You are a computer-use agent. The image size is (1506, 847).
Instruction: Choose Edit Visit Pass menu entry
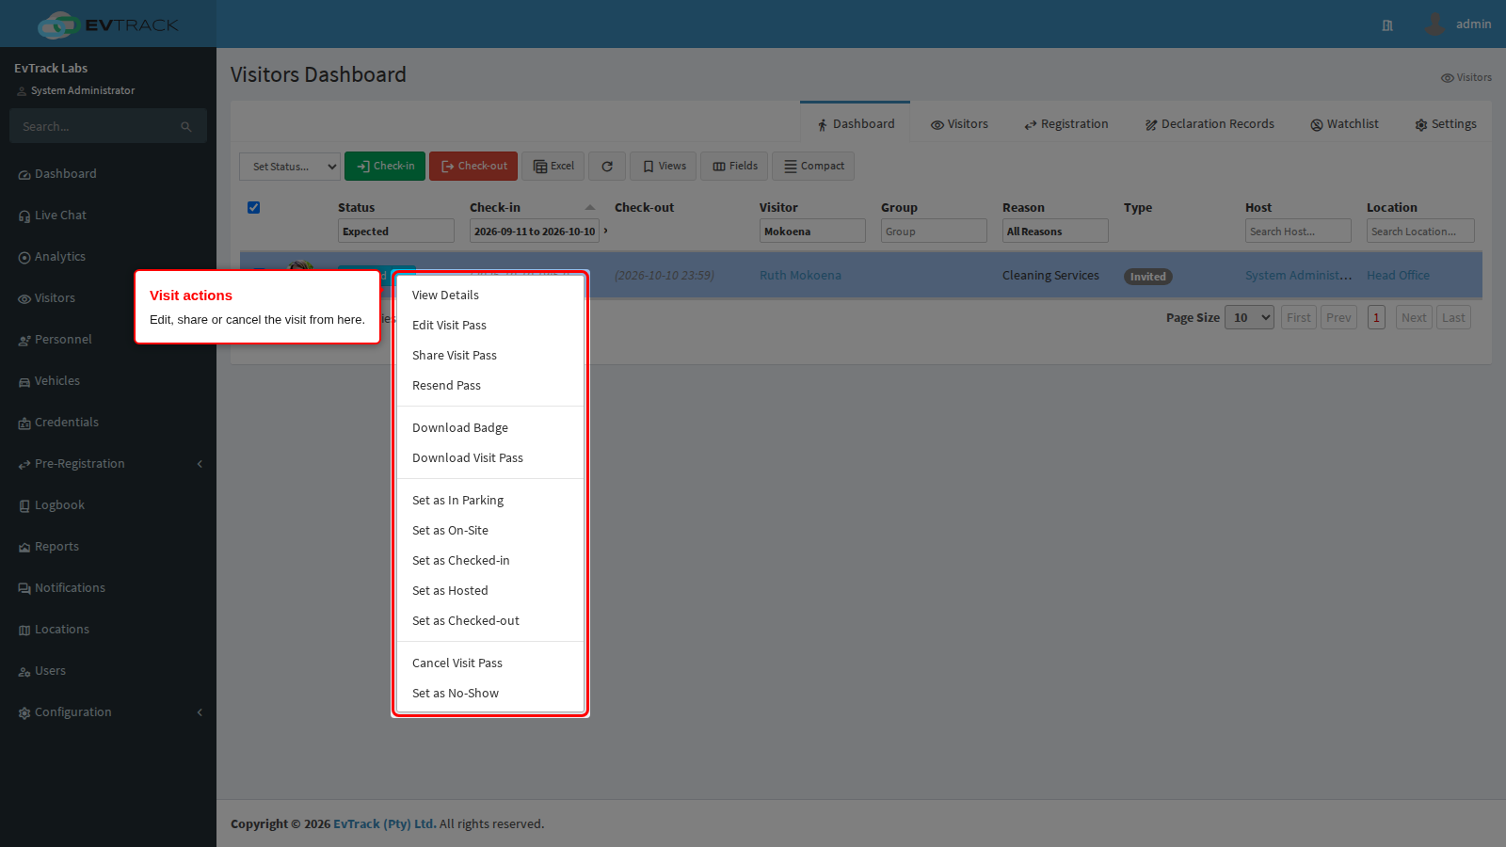click(x=490, y=326)
